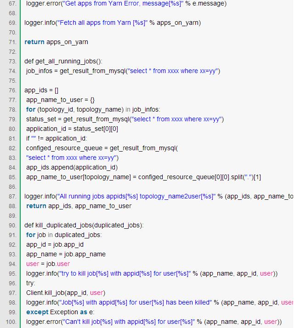Click the "Can't kill job[%s]" error string
Screen dimensions: 295x328
point(129,322)
